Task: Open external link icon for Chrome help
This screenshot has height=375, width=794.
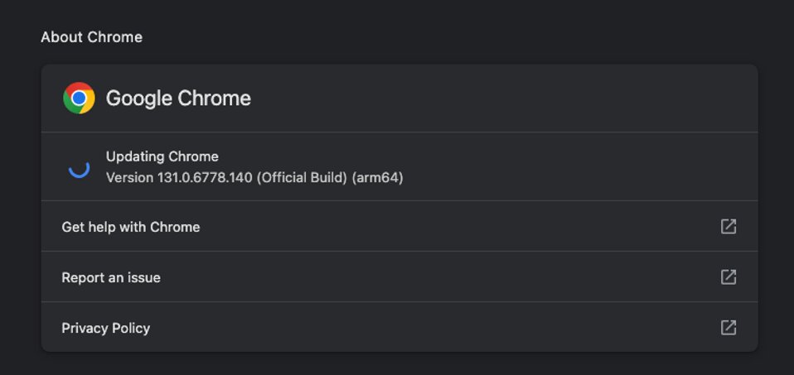Action: pos(729,226)
